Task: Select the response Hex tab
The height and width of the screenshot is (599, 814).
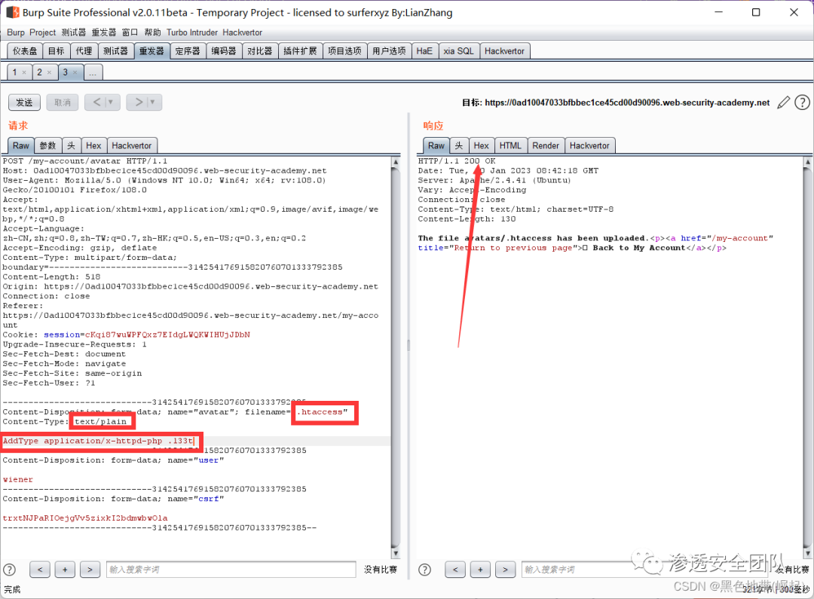Action: tap(481, 146)
